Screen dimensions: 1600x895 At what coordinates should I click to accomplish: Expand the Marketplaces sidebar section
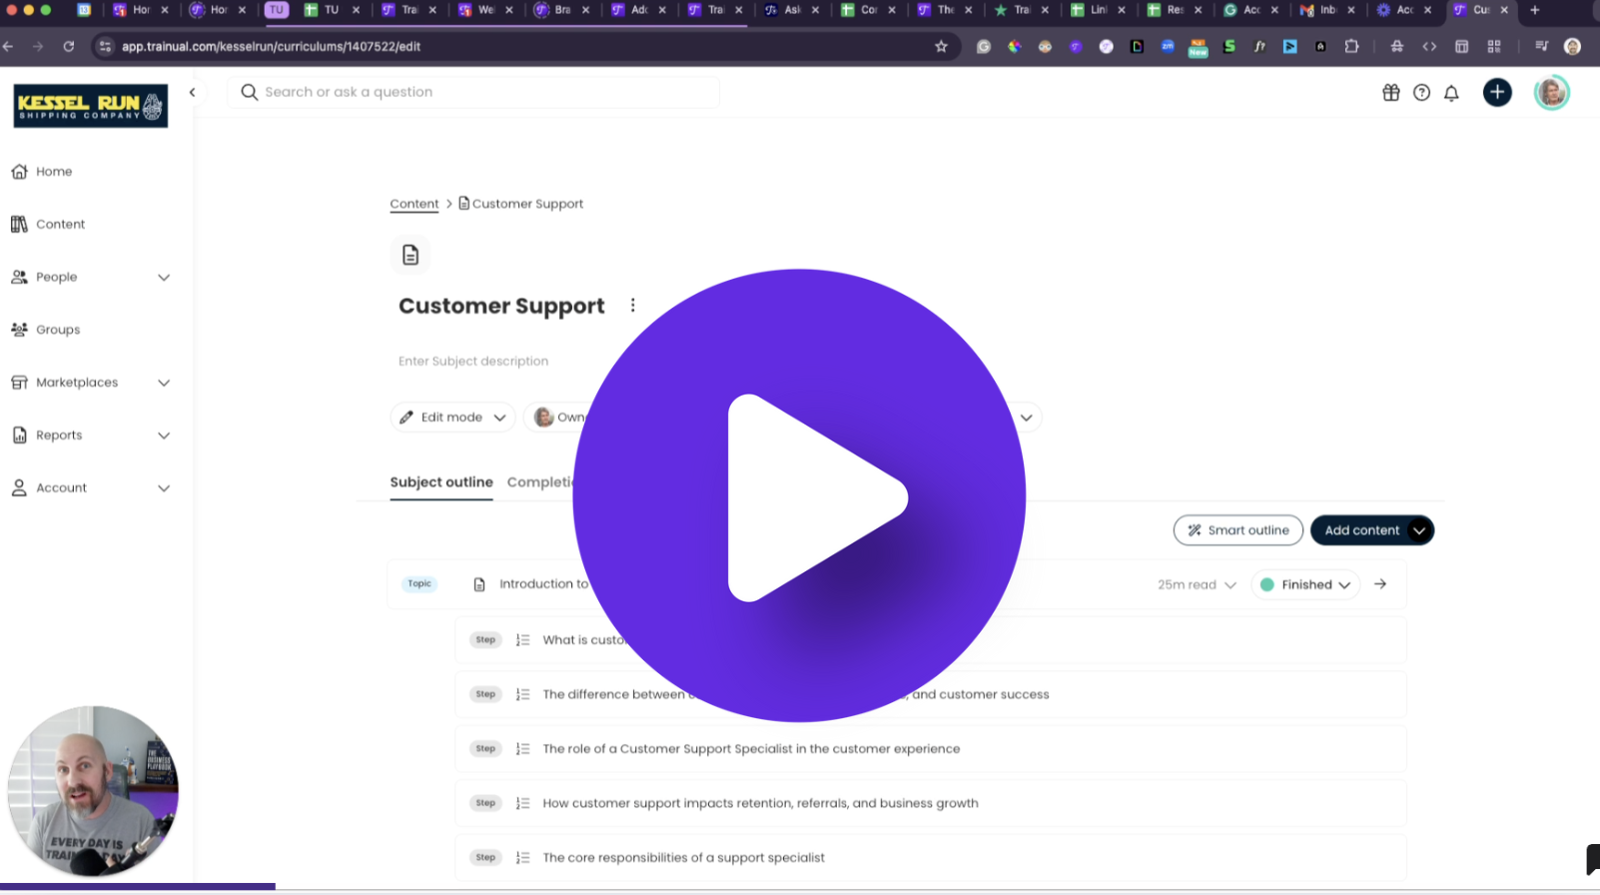point(164,383)
